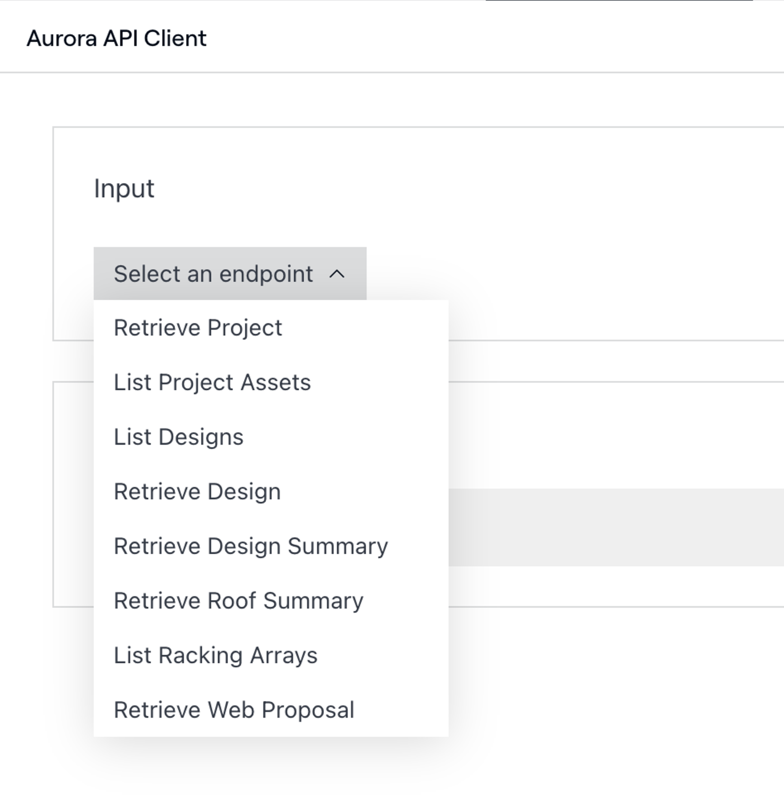Click the upward chevron icon next to endpoint selector
This screenshot has width=784, height=801.
point(337,274)
